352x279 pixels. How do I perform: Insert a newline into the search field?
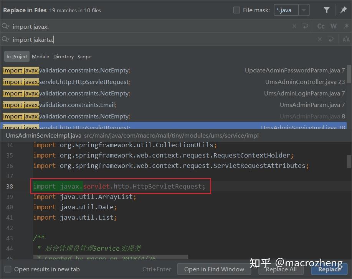click(306, 26)
